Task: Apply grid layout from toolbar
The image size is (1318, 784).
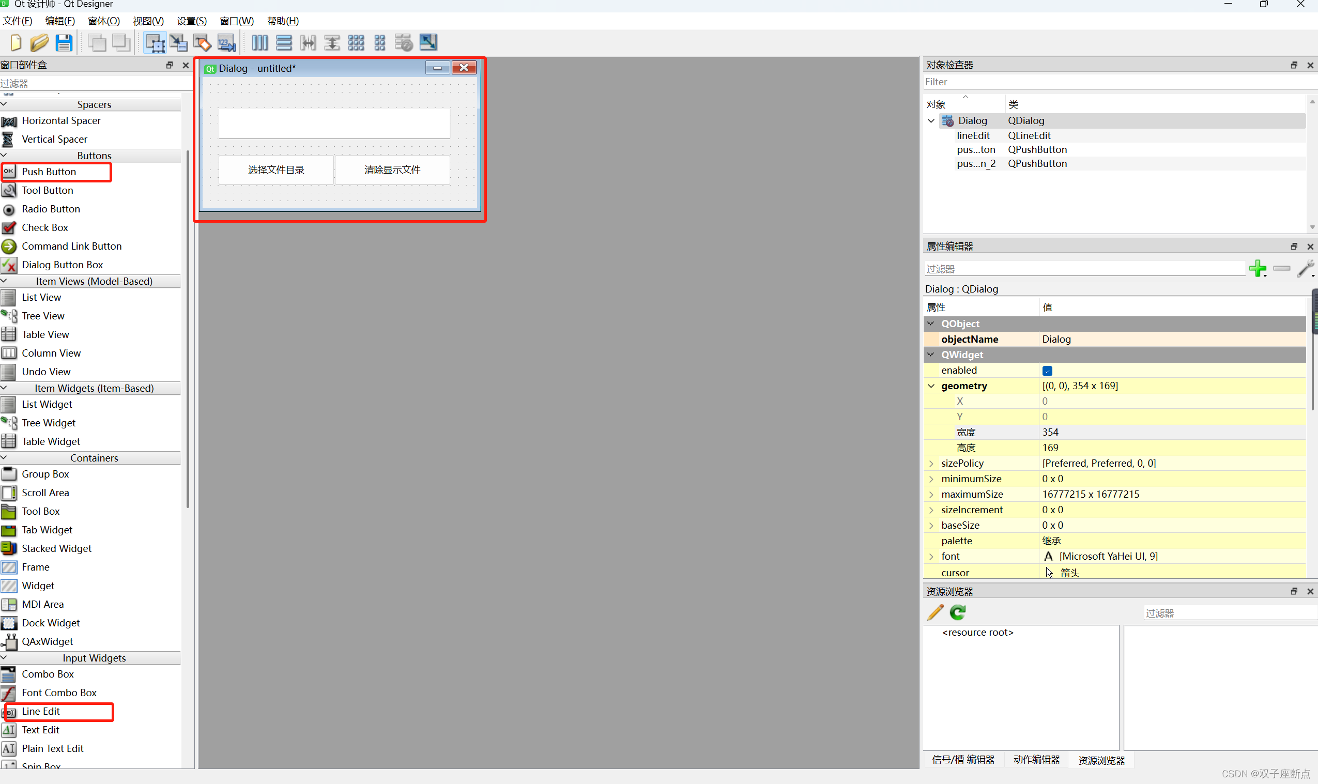Action: tap(356, 43)
